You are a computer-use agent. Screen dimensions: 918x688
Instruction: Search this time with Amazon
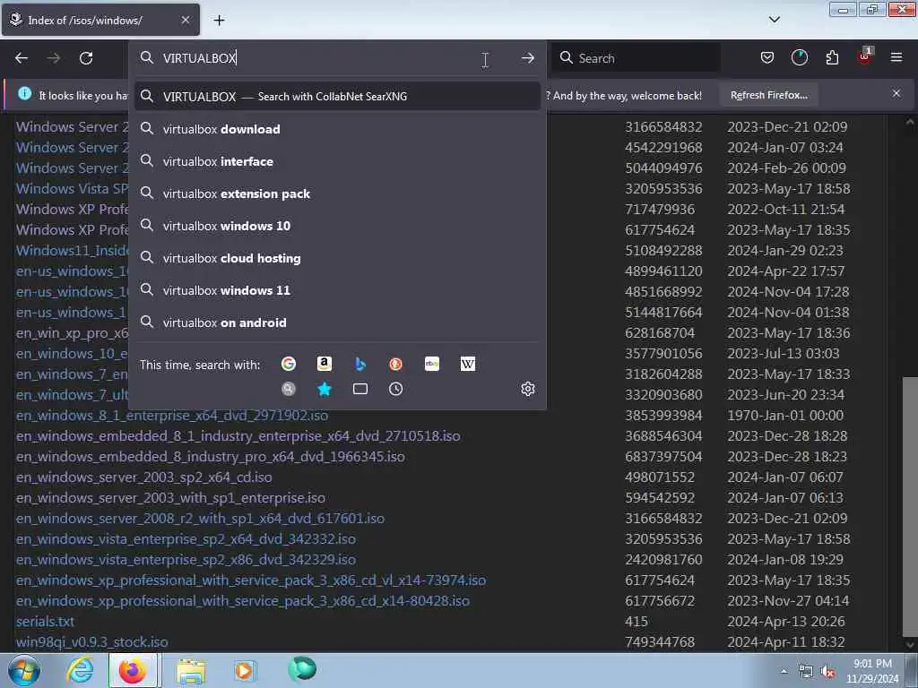click(x=325, y=364)
